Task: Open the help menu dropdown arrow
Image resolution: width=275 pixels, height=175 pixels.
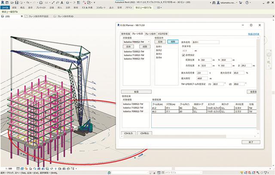Action: point(250,3)
